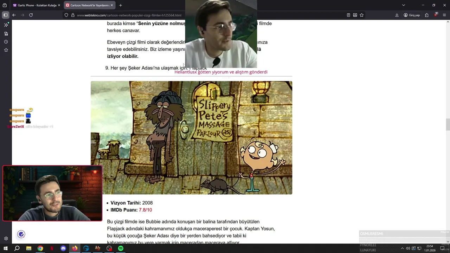The height and width of the screenshot is (253, 450).
Task: Open Netflix from the taskbar
Action: point(52,248)
